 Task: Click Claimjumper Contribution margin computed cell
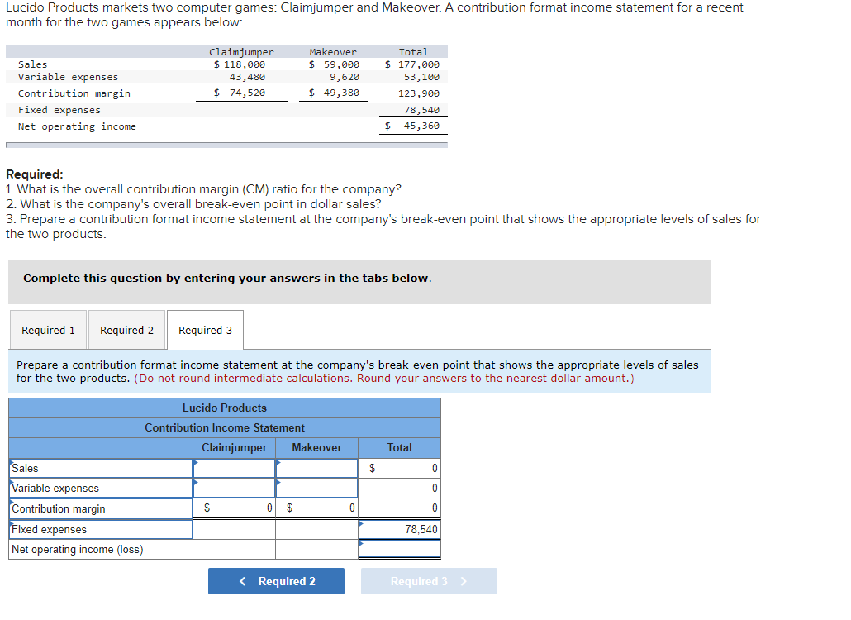click(235, 508)
